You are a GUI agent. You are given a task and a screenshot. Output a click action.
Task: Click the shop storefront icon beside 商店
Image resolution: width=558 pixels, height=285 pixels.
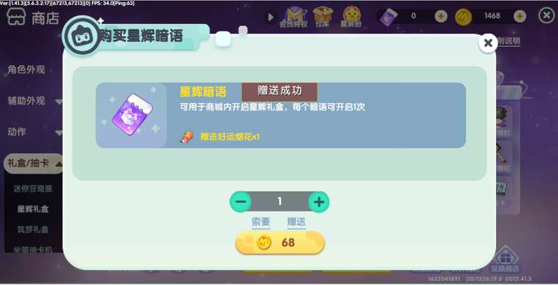point(16,17)
